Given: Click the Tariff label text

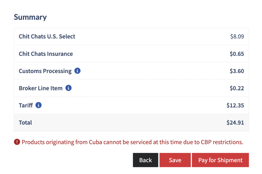Looking at the screenshot, I should point(26,105).
